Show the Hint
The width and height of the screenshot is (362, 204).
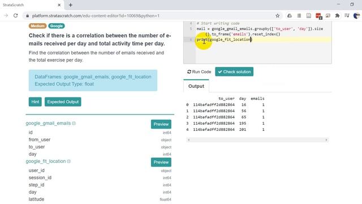35,102
